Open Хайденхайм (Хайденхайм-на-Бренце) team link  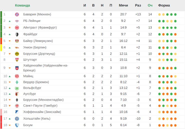tap(46, 68)
